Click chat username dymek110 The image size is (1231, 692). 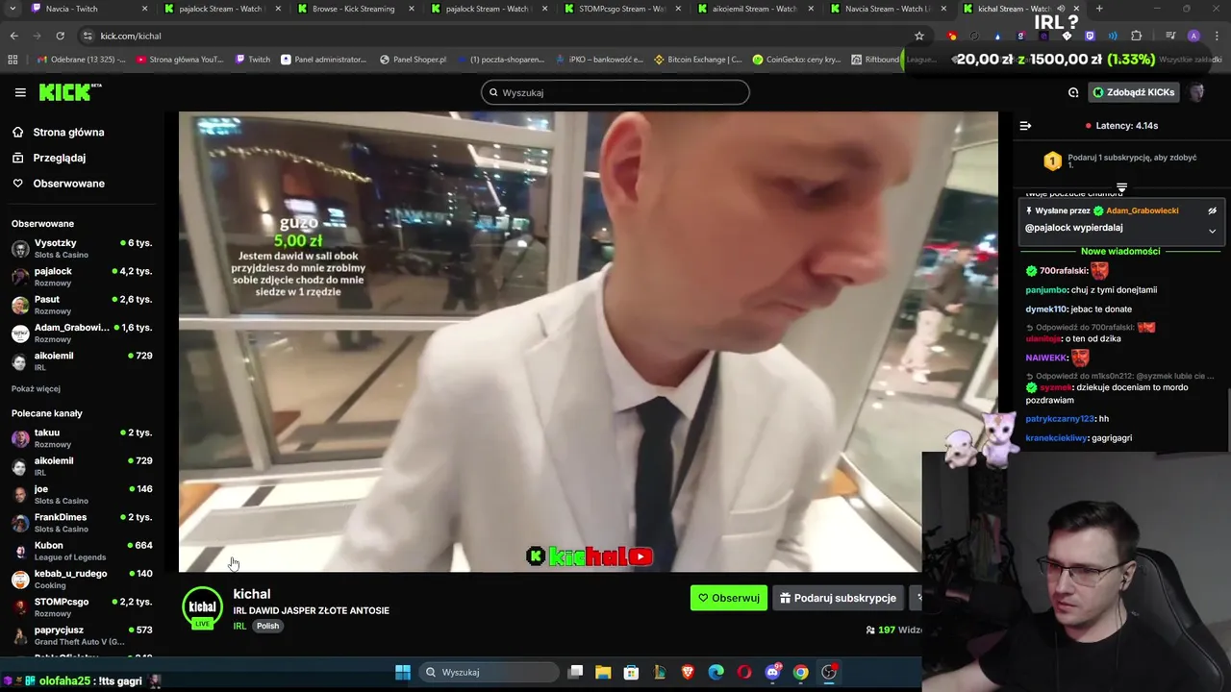[1046, 309]
